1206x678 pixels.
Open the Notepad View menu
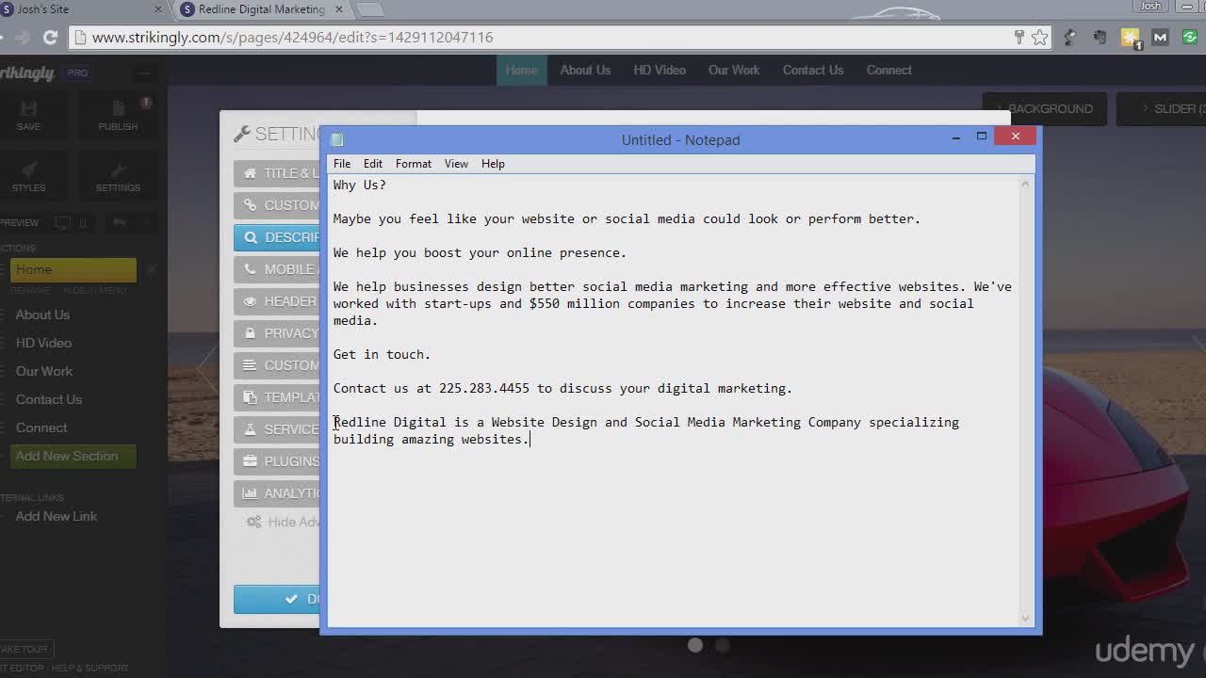pos(456,164)
